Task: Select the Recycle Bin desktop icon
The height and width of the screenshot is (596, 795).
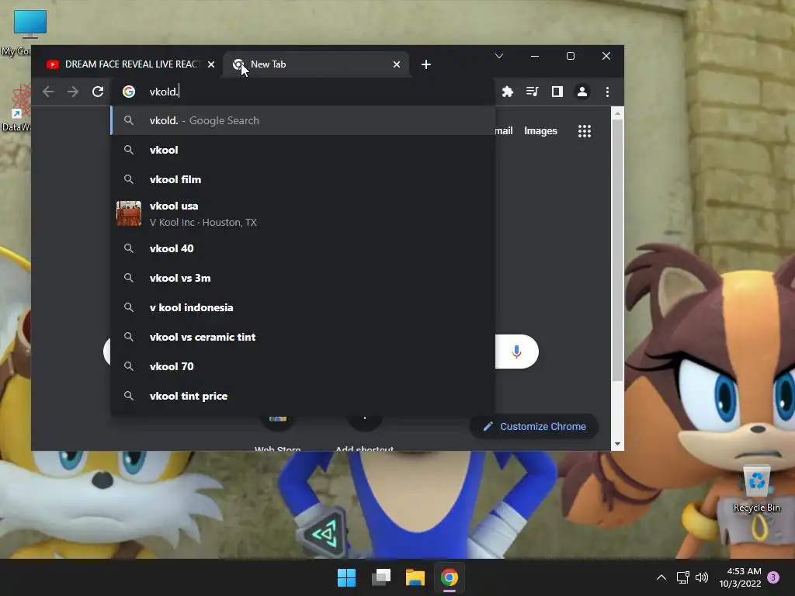Action: pyautogui.click(x=756, y=489)
